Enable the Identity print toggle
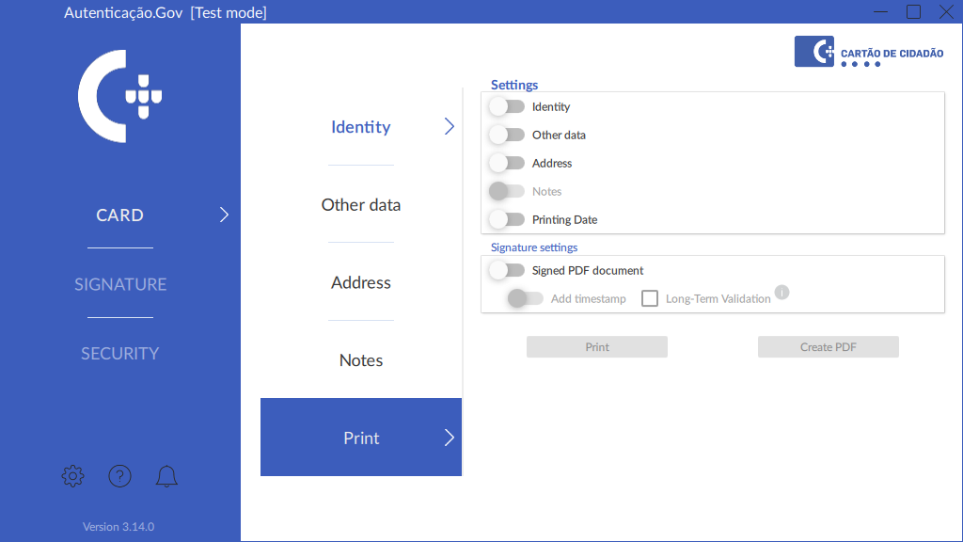The image size is (963, 542). click(507, 106)
